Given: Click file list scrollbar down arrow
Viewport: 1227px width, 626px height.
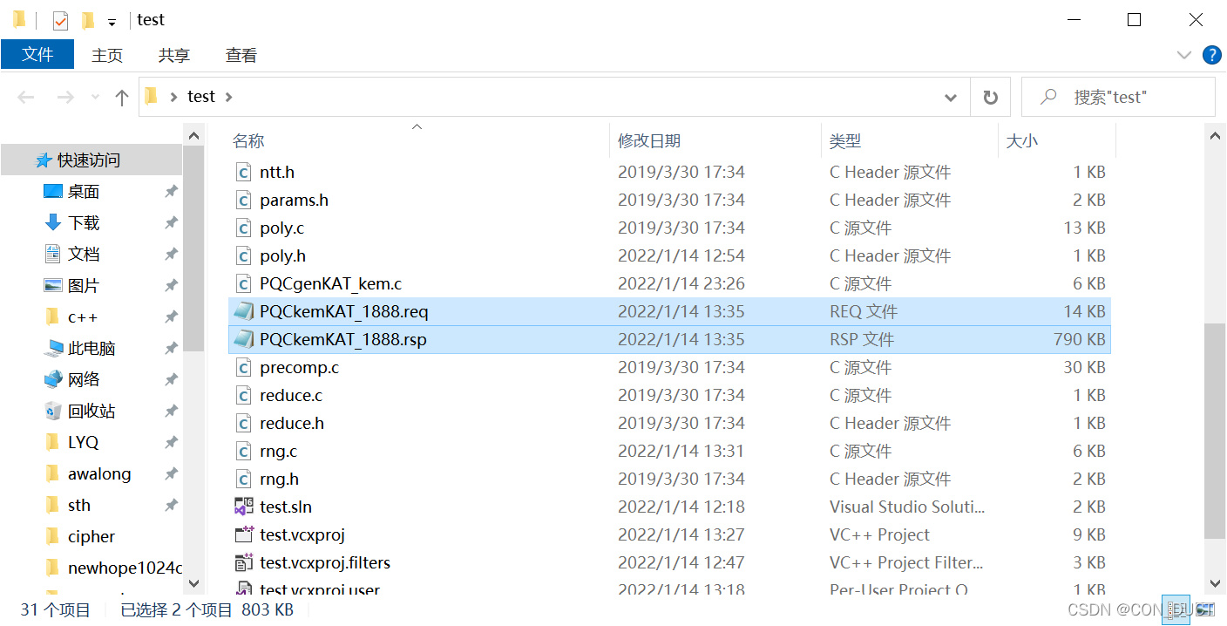Looking at the screenshot, I should pos(1215,583).
